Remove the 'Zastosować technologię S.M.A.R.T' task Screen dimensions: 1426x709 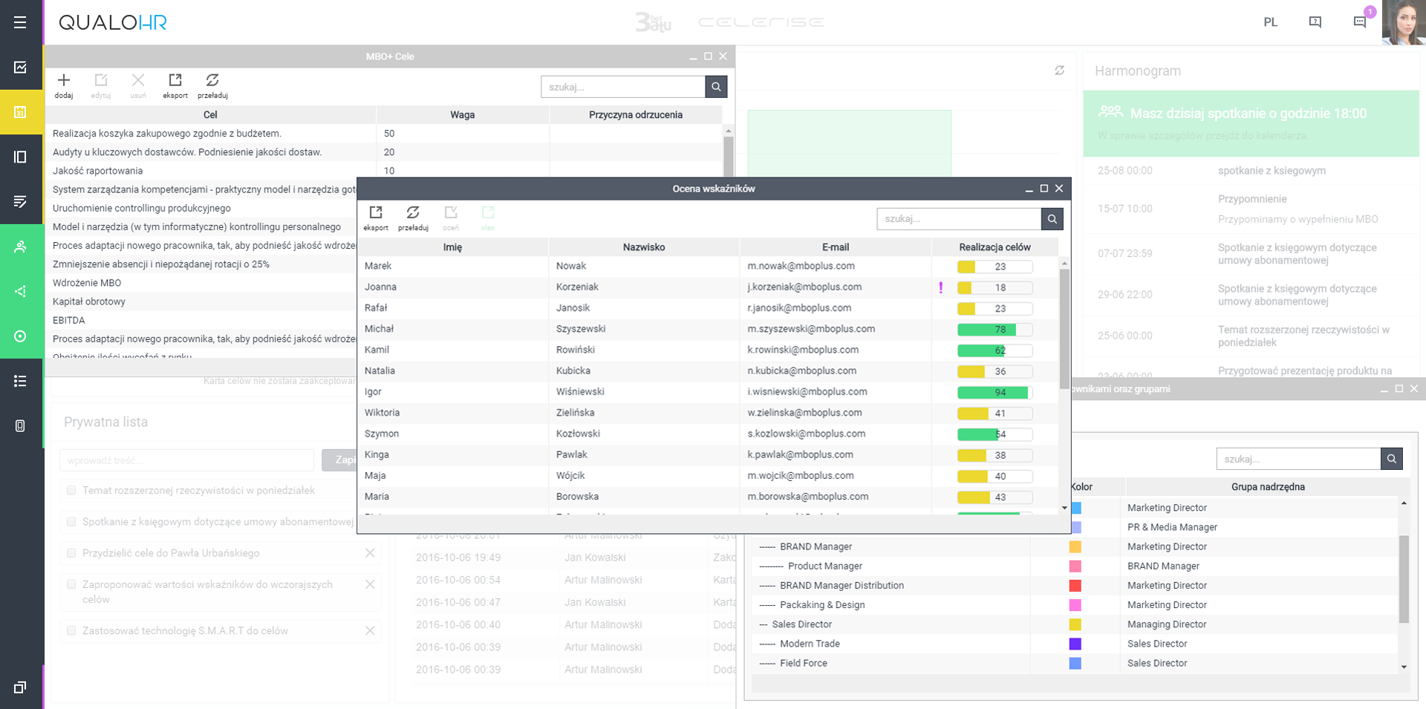tap(370, 630)
